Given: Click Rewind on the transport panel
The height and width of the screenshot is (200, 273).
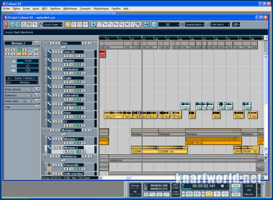Looking at the screenshot, I should click(x=190, y=194).
